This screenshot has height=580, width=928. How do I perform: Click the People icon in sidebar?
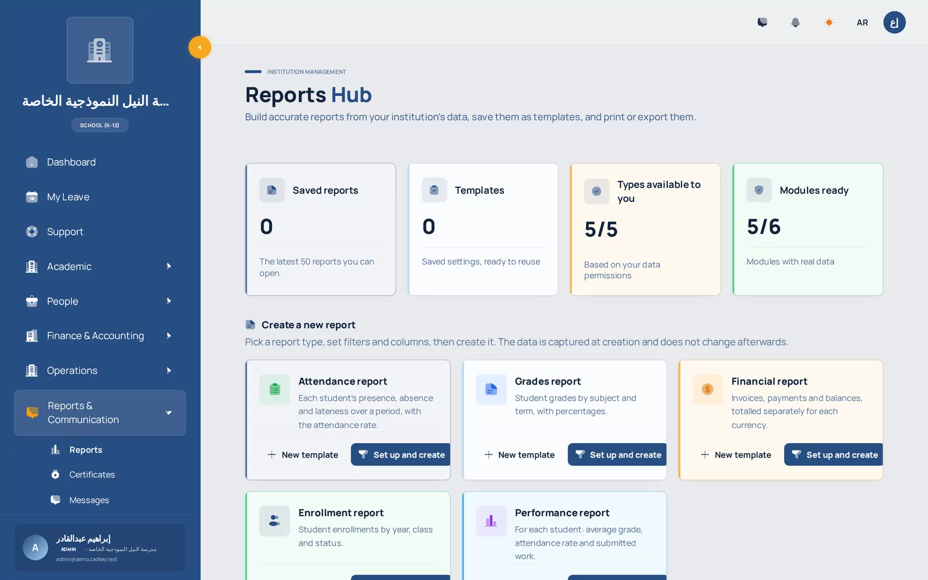pyautogui.click(x=32, y=302)
